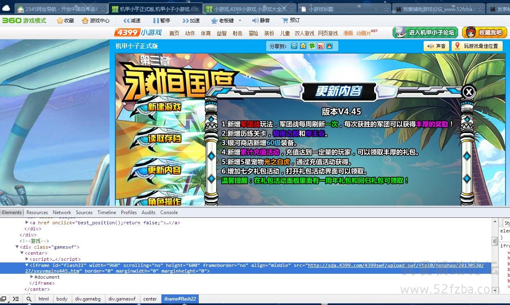Open the sda.4399.com iframe src link
The width and height of the screenshot is (510, 305).
[x=396, y=265]
